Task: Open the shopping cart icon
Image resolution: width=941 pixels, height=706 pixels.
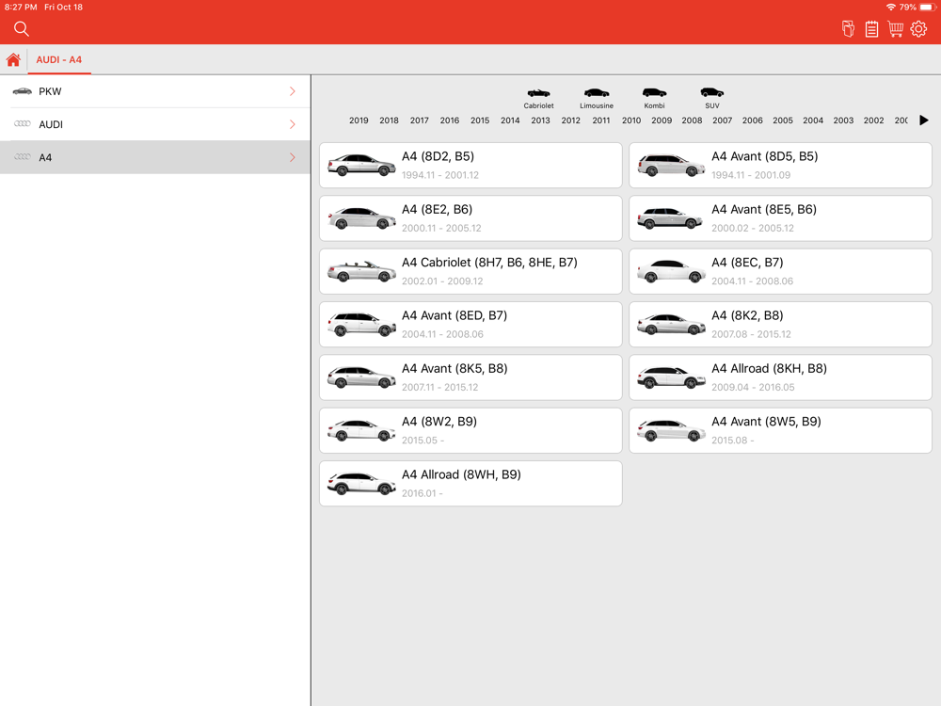Action: (896, 29)
